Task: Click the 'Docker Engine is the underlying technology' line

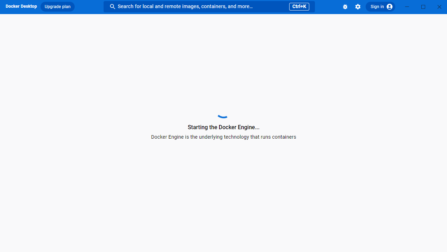Action: click(224, 137)
